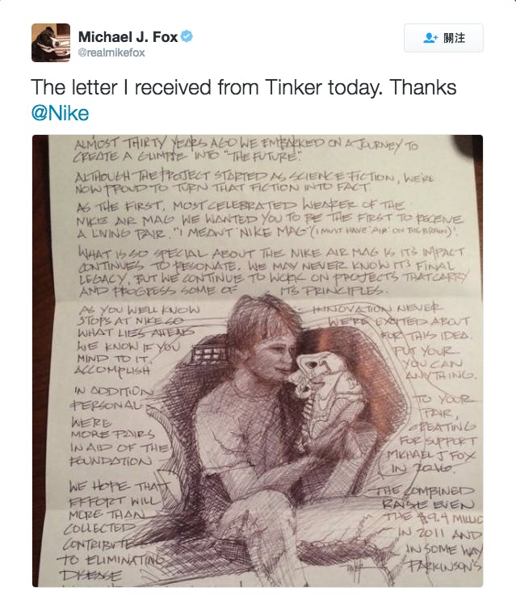The height and width of the screenshot is (596, 516).
Task: Click Michael J. Fox's profile avatar
Action: pyautogui.click(x=51, y=43)
